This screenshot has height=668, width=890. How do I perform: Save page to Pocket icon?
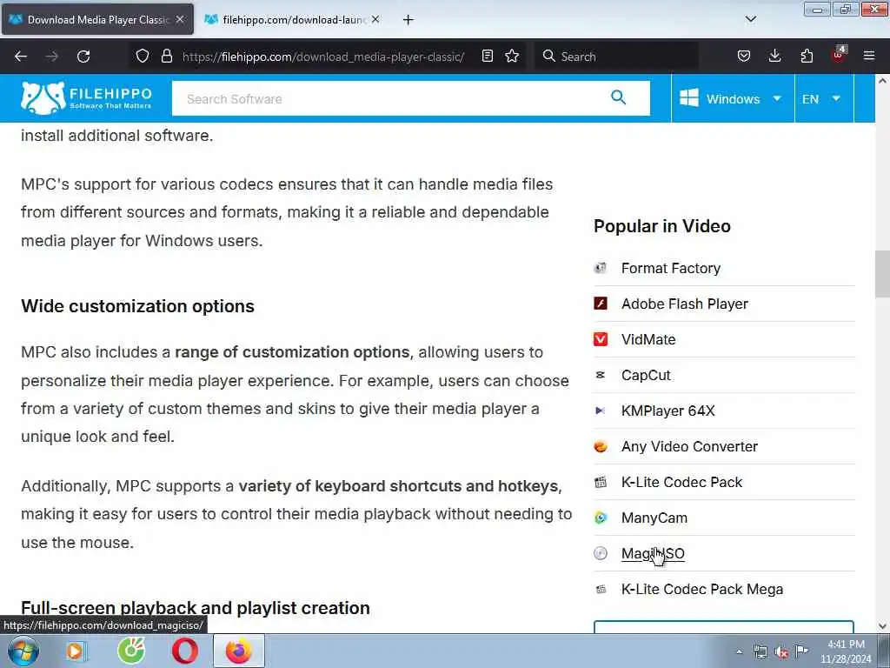[744, 57]
